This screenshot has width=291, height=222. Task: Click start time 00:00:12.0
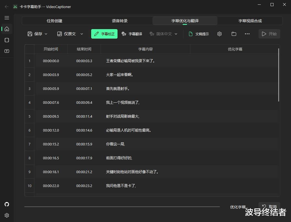(x=51, y=130)
